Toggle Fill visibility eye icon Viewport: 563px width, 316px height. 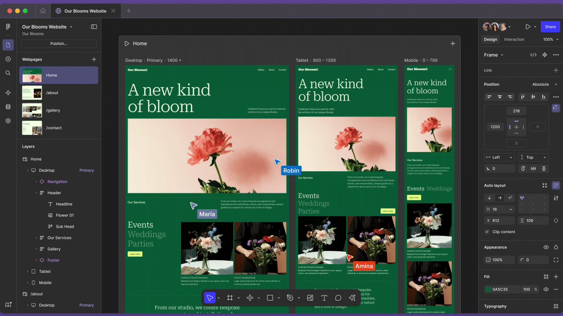coord(546,289)
